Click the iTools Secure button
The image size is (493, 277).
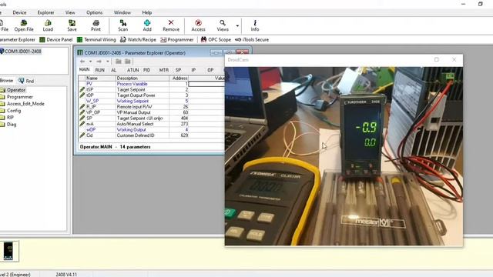[x=252, y=39]
